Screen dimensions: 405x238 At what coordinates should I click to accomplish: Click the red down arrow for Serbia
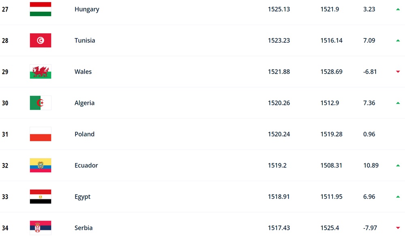tap(398, 228)
